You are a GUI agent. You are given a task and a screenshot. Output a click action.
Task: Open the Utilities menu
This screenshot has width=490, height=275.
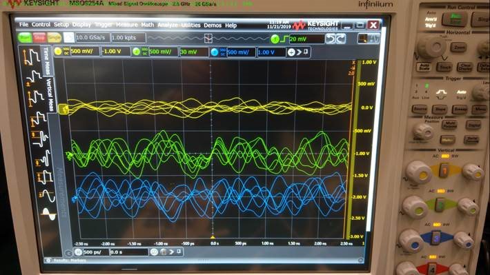[x=190, y=25]
